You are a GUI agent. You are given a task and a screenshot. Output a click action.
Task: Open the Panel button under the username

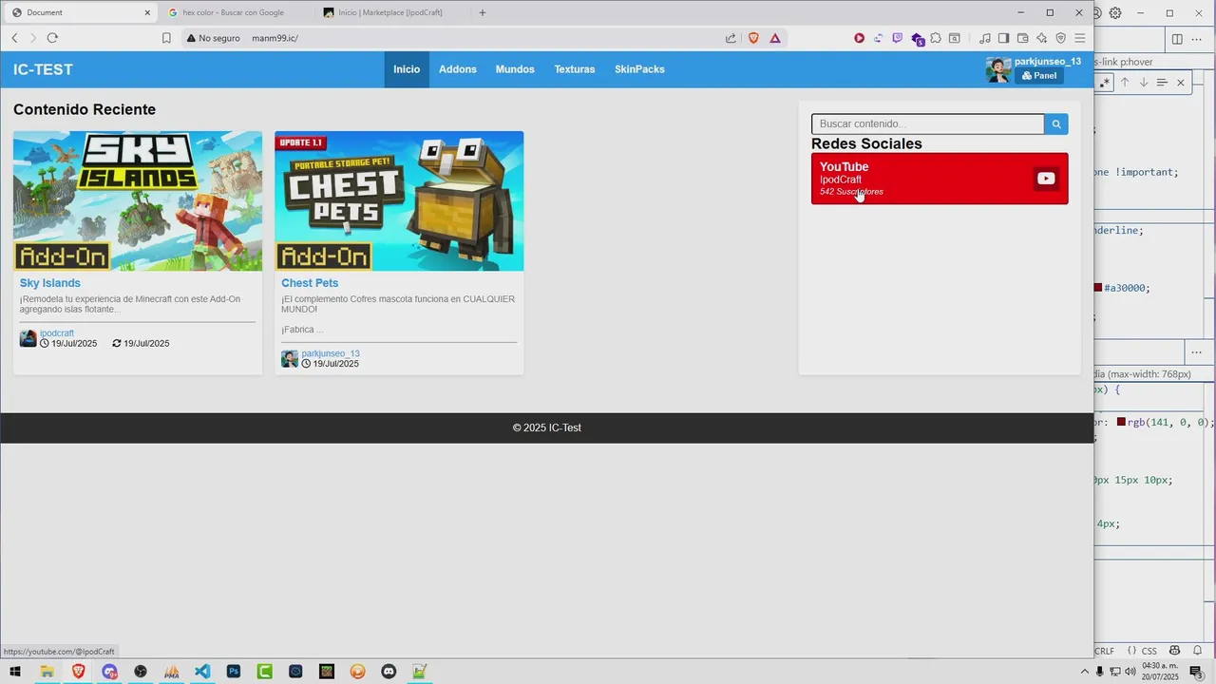click(x=1039, y=76)
